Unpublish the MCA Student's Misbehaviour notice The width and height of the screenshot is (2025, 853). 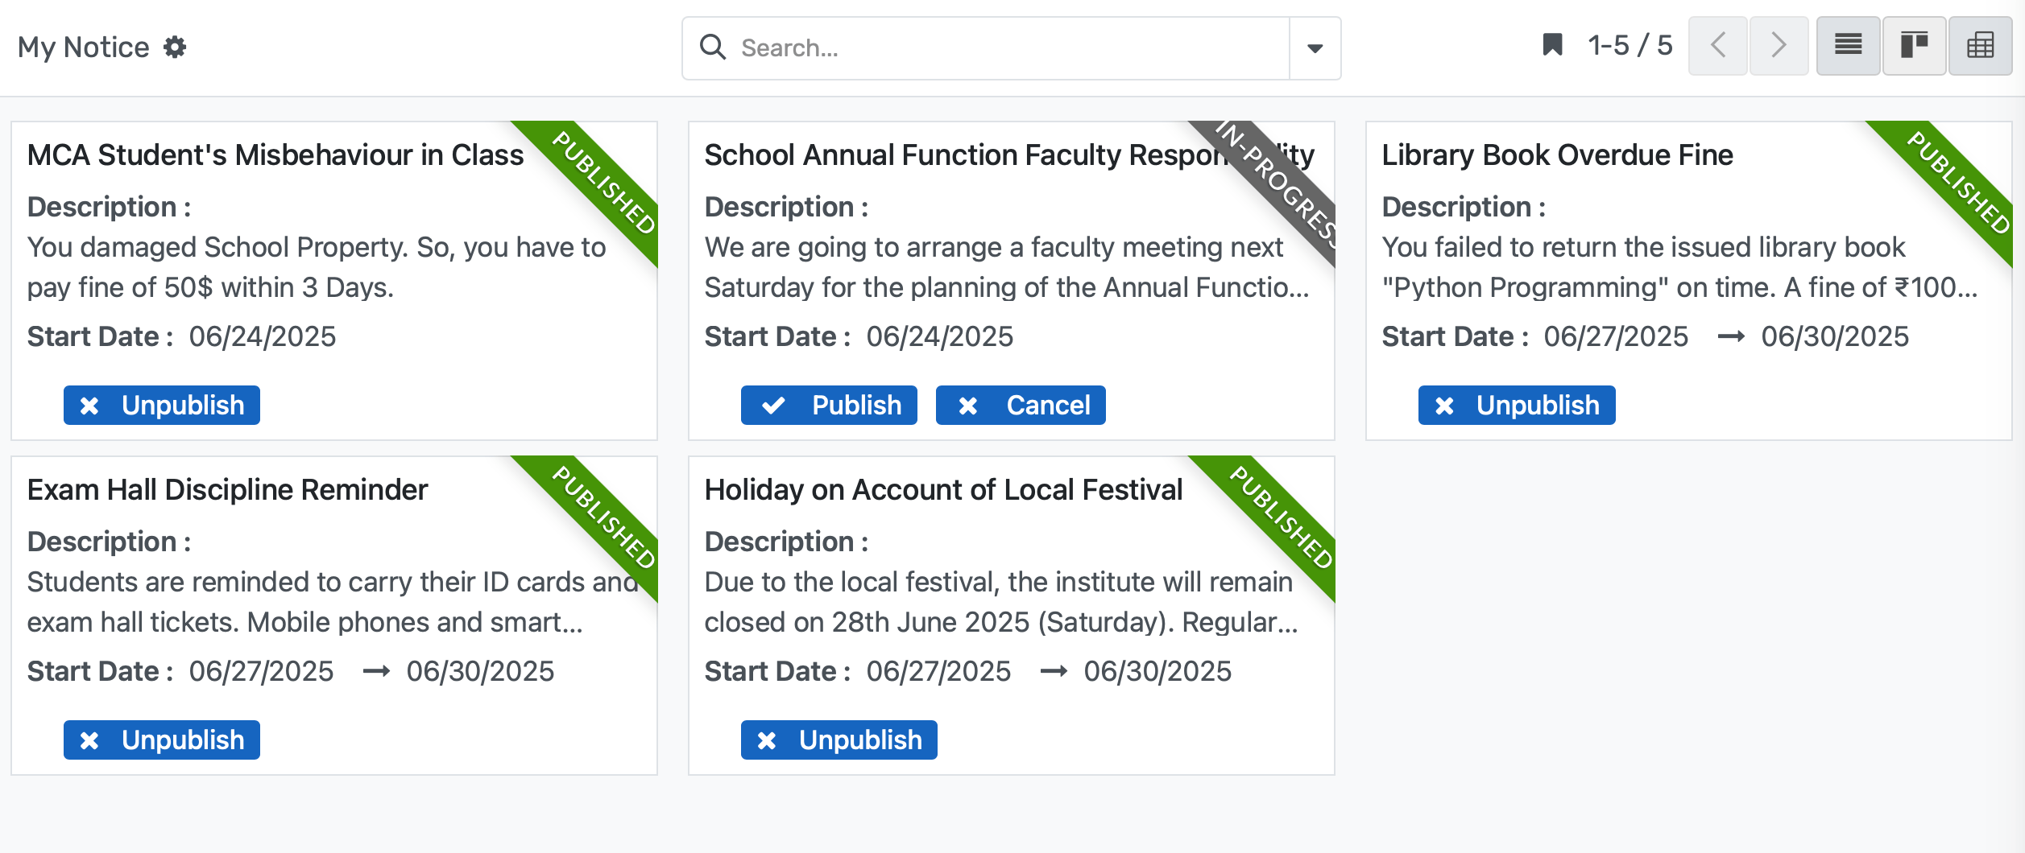pos(161,405)
